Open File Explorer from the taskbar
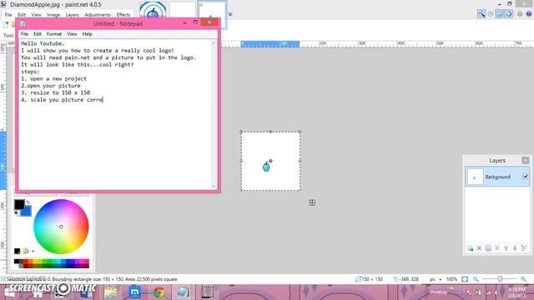534x300 pixels. click(x=111, y=292)
